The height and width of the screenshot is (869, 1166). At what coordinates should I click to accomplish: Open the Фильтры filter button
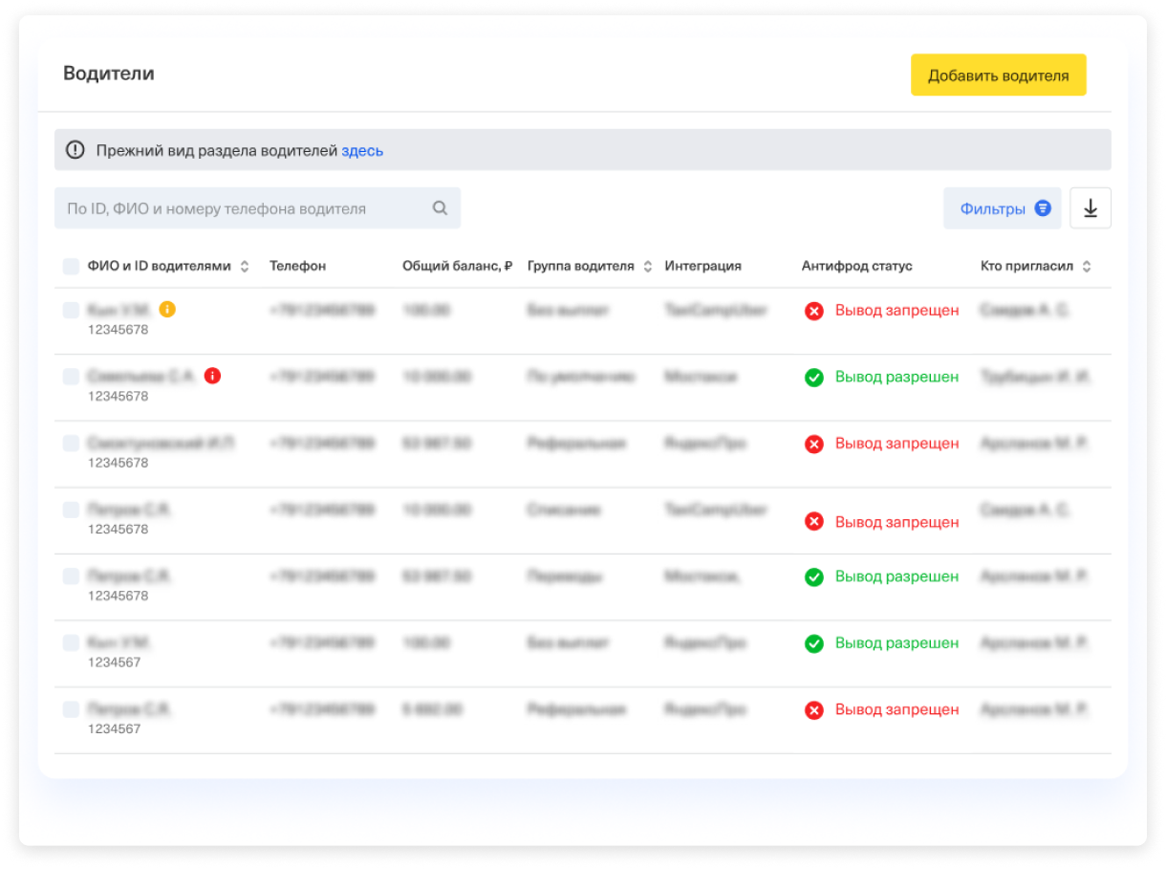click(x=1002, y=208)
